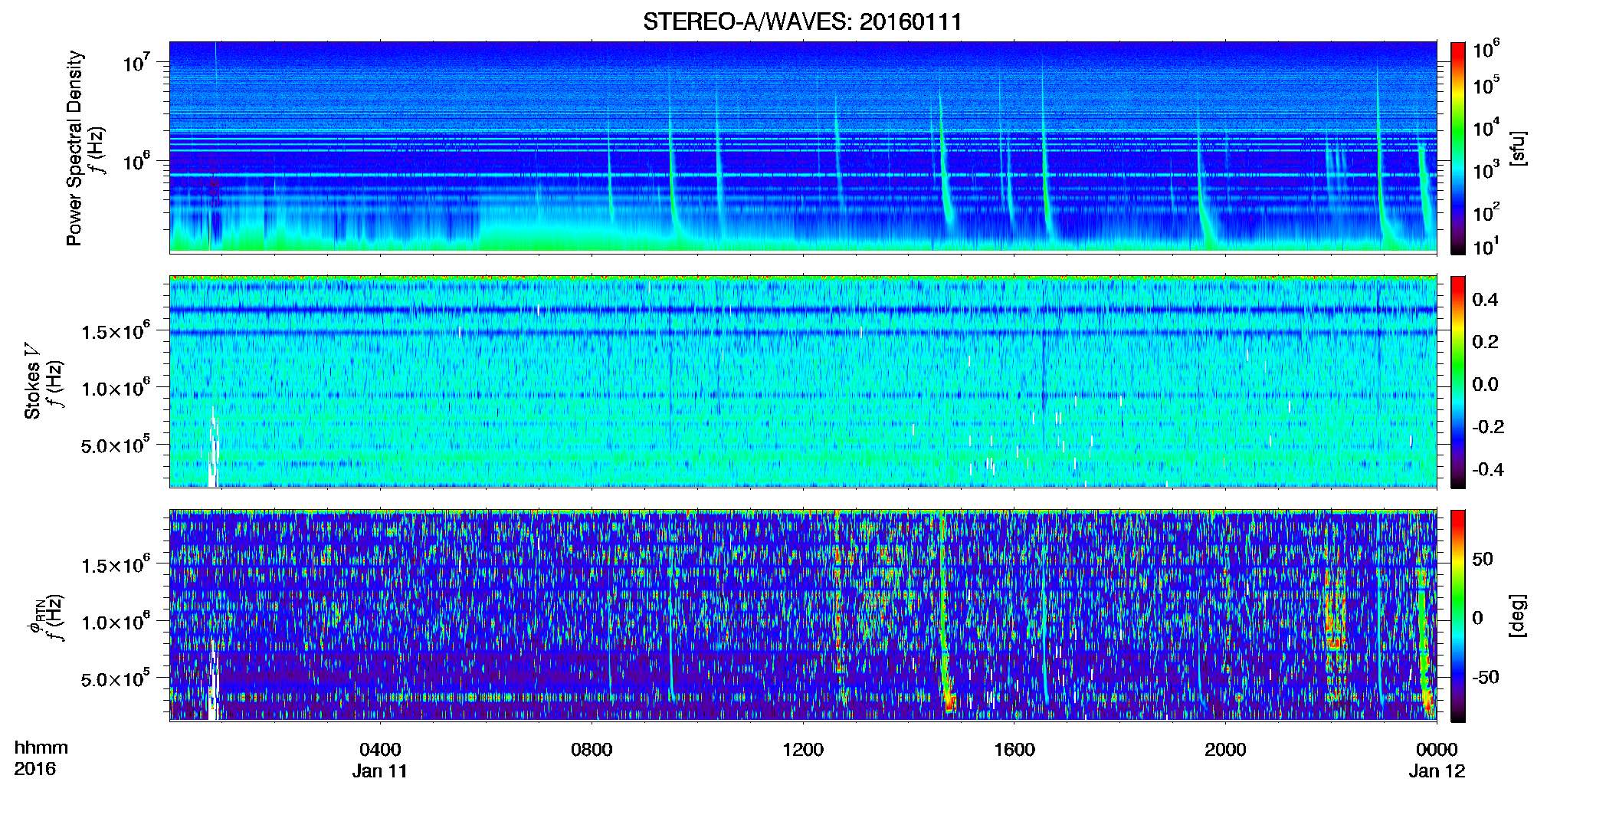1606x828 pixels.
Task: Click the plot title STEREO-A/WAVES: 20160111
Action: 802,21
